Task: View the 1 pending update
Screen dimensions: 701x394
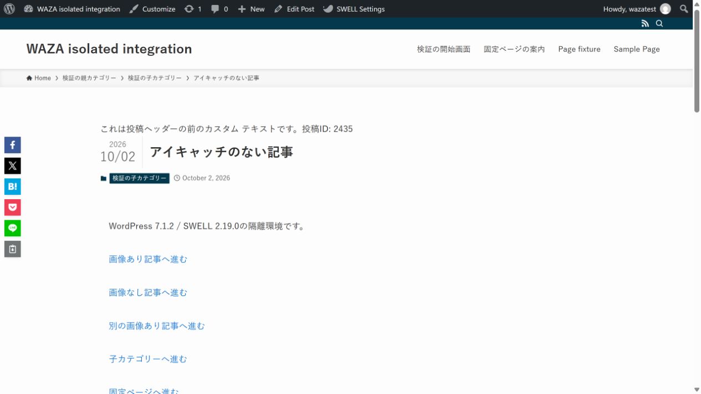Action: (x=193, y=9)
